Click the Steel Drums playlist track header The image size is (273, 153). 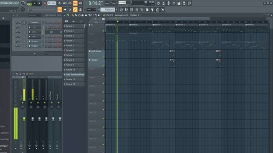tap(96, 54)
